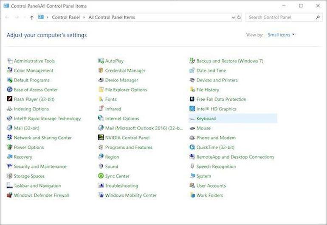Viewport: 327px width, 225px height.
Task: Click the Control Panel icon in address bar
Action: click(x=41, y=17)
